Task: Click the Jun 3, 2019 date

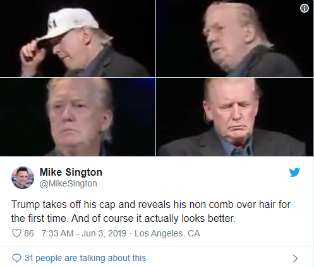Action: pos(104,233)
